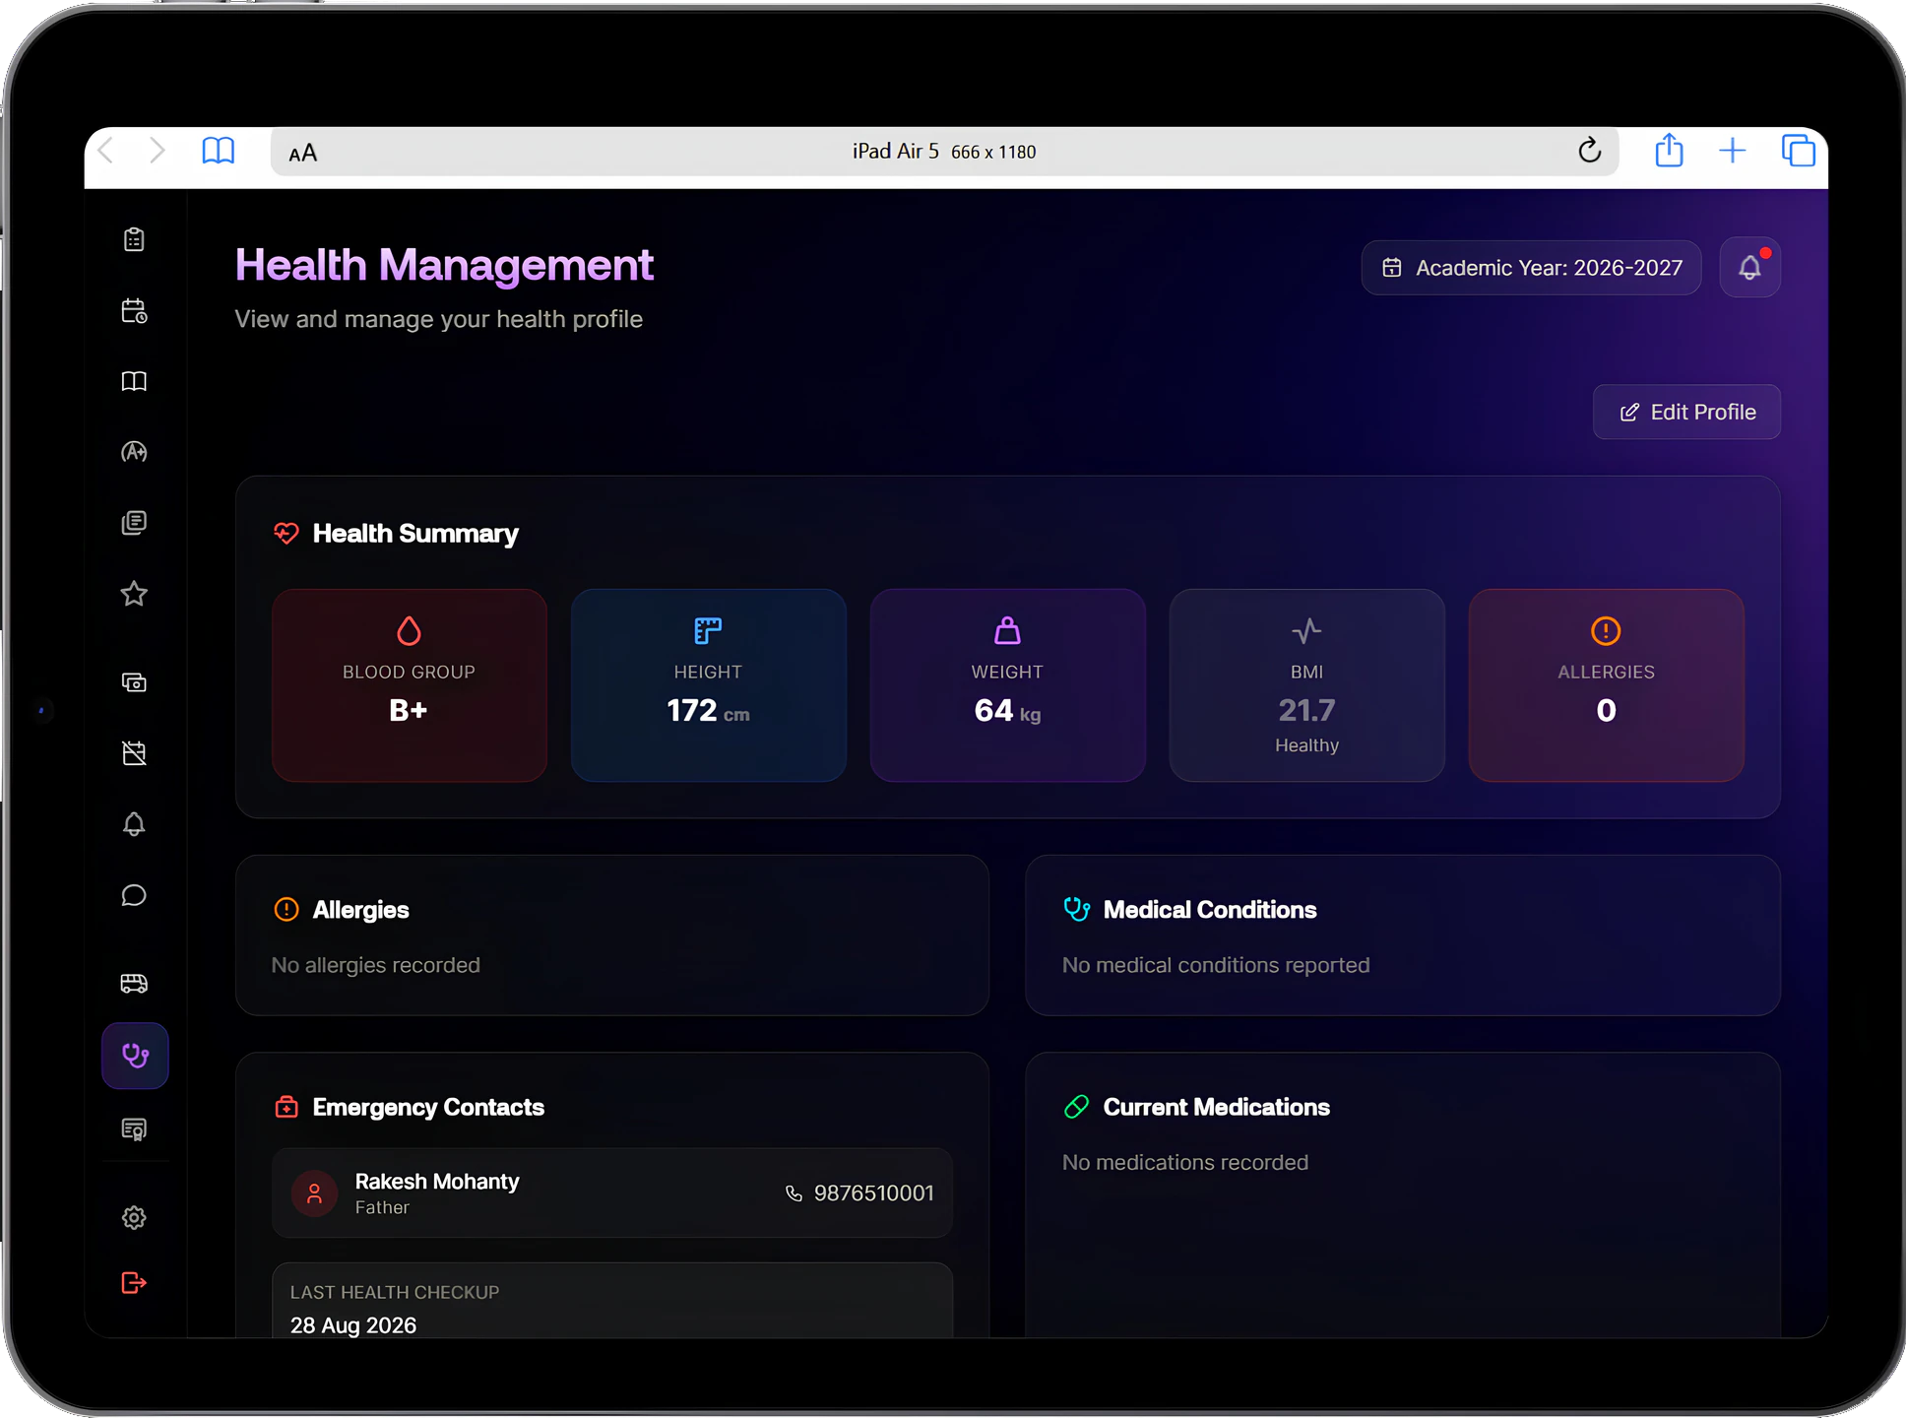Select the Allergies 0 summary card

1607,685
